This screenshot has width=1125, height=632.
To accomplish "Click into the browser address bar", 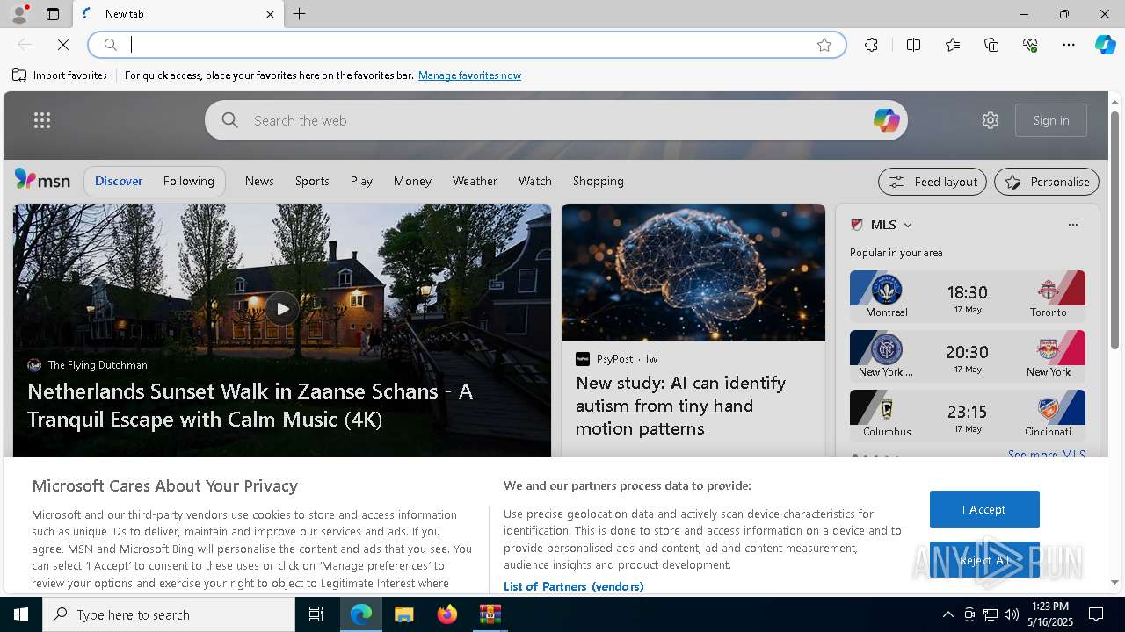I will 466,45.
